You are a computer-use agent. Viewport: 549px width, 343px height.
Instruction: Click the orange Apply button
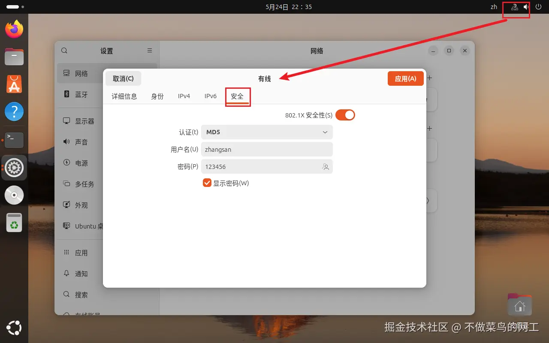click(x=405, y=78)
